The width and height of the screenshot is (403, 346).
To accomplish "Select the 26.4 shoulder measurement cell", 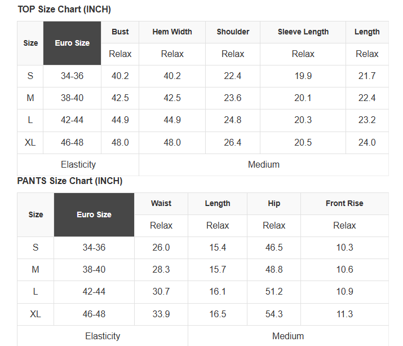I will coord(233,142).
